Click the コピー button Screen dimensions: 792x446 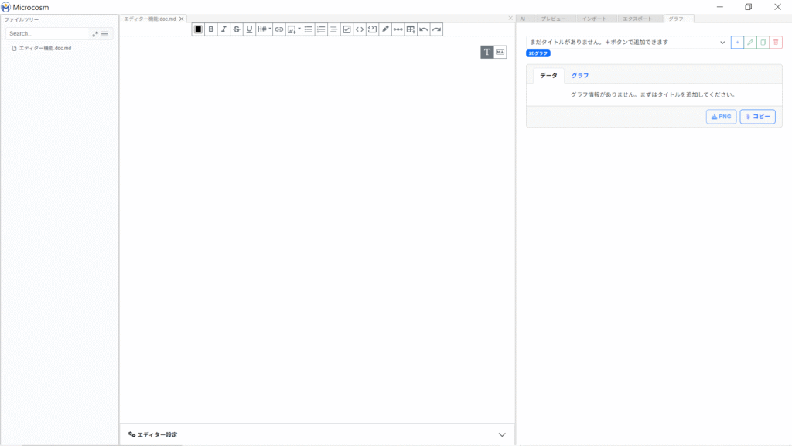coord(757,117)
